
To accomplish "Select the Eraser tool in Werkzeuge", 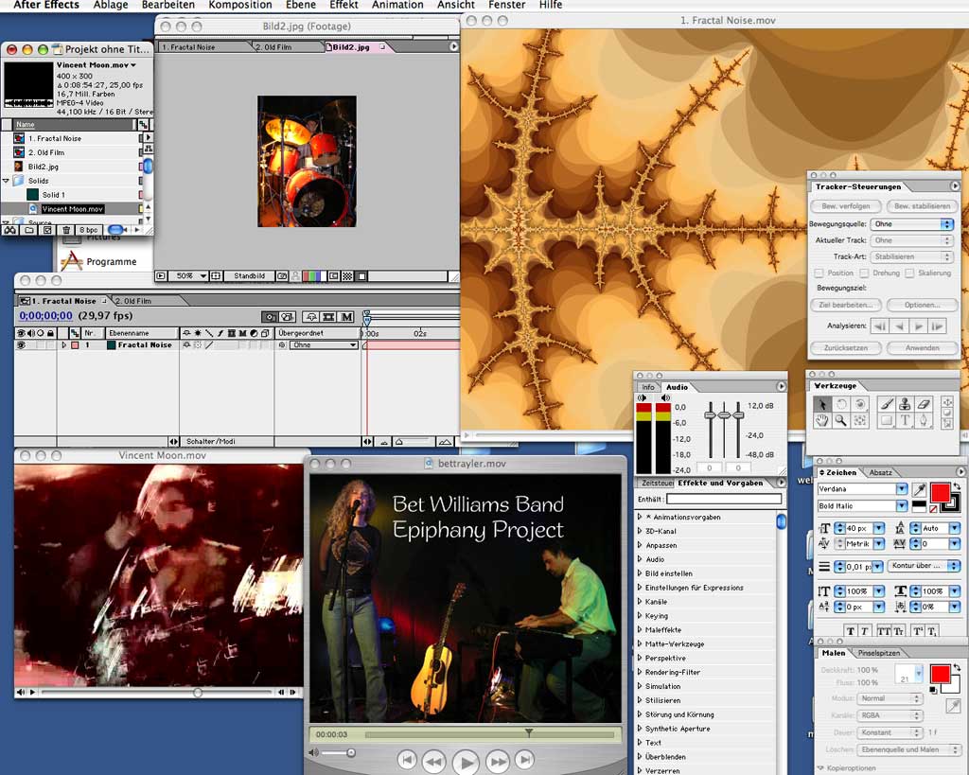I will [924, 404].
